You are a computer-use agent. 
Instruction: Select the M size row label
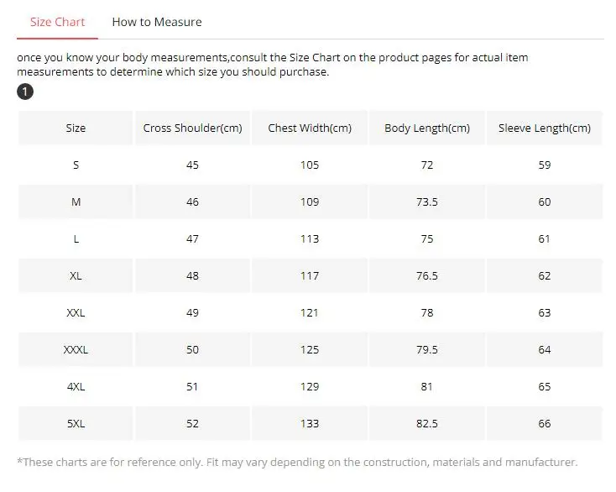point(76,202)
